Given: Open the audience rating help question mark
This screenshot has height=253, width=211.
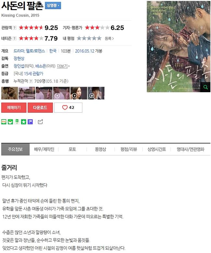Looking at the screenshot, I should pos(15,28).
